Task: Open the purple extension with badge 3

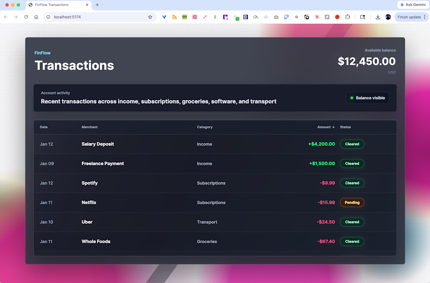Action: point(226,17)
